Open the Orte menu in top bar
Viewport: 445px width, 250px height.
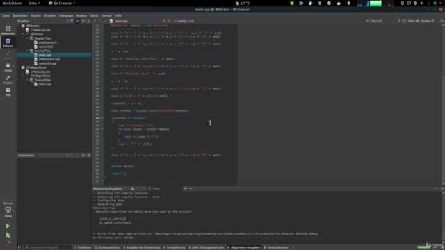[34, 3]
